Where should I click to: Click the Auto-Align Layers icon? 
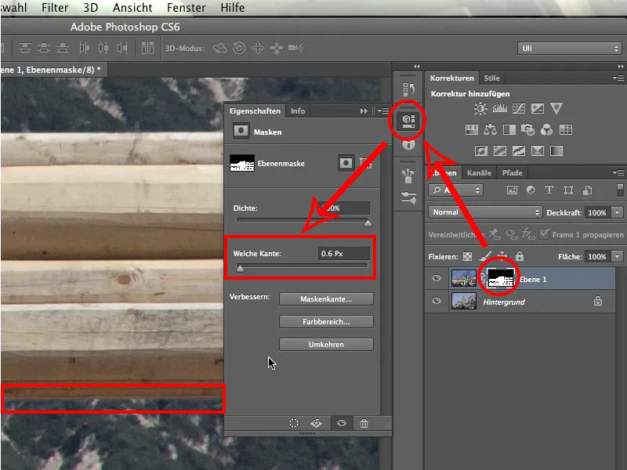pos(147,48)
